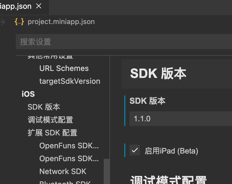Open Network SDK settings in sidebar

(x=63, y=171)
